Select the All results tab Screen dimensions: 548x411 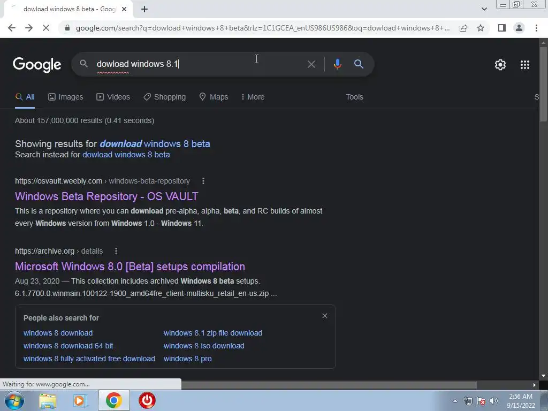coord(25,97)
